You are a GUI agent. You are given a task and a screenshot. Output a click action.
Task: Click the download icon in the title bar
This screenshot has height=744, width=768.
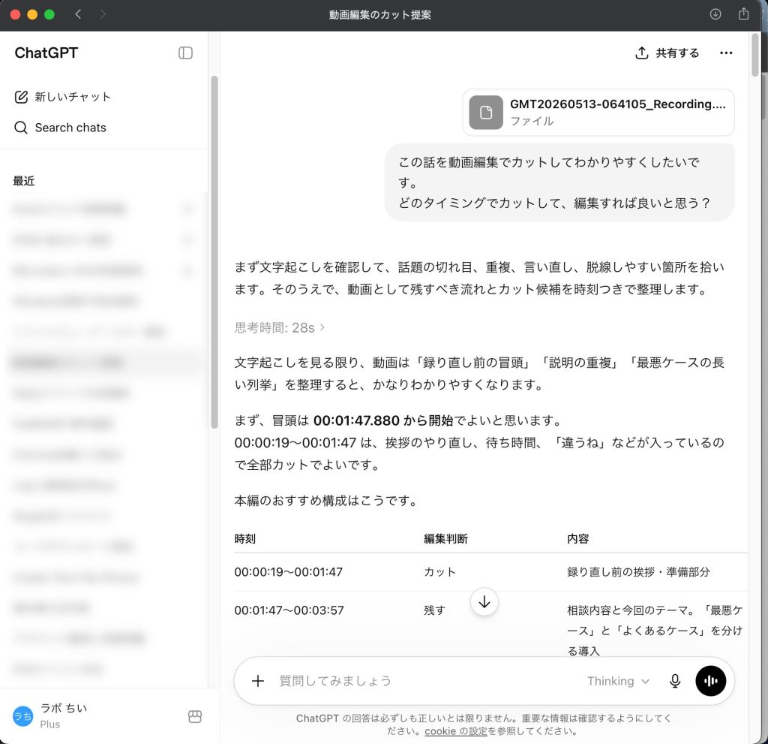click(x=715, y=14)
